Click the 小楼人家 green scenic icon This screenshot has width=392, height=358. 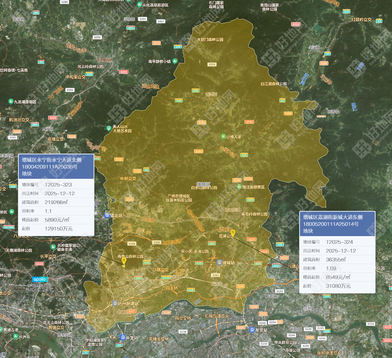point(223,136)
